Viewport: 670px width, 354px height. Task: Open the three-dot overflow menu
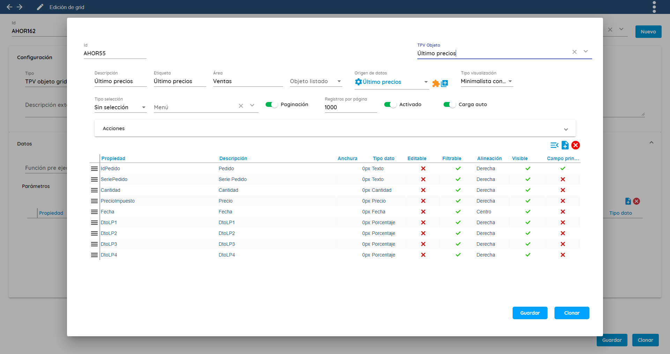point(654,7)
